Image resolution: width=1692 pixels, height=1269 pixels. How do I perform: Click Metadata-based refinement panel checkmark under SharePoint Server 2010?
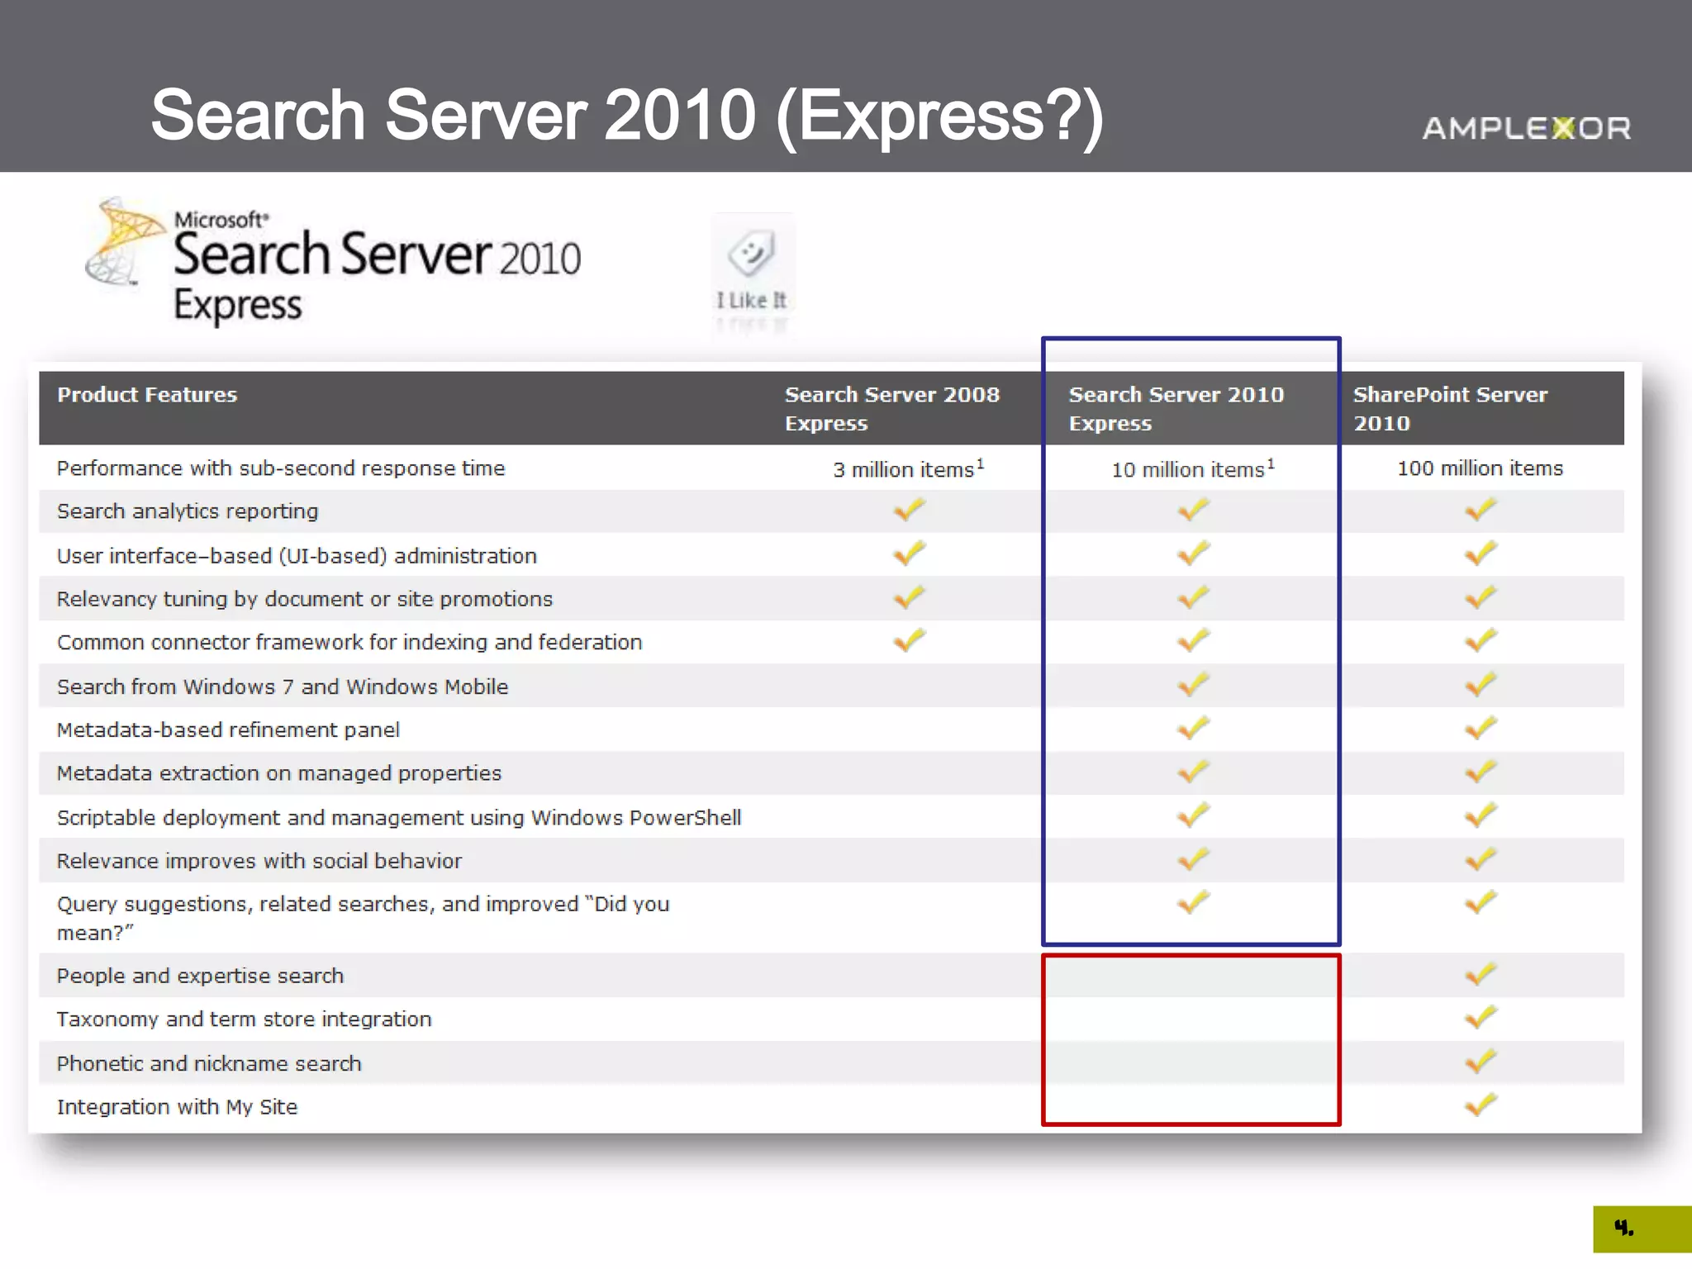[1480, 728]
